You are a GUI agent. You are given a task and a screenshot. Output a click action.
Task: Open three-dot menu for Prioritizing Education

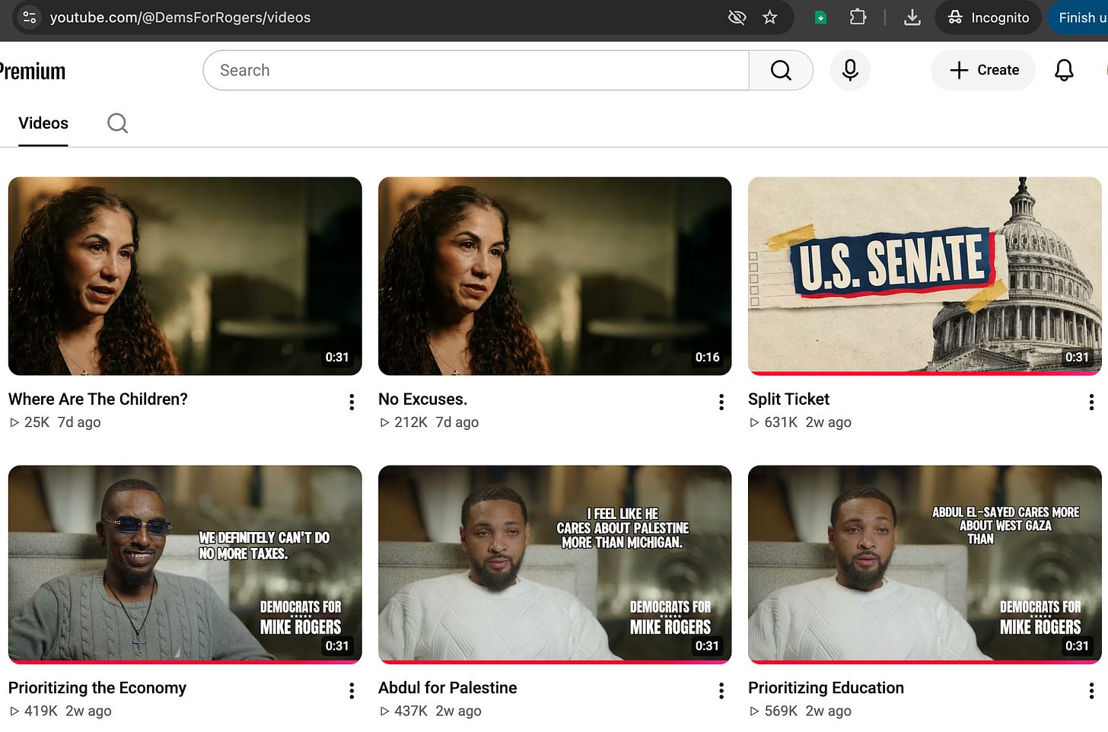(x=1091, y=690)
